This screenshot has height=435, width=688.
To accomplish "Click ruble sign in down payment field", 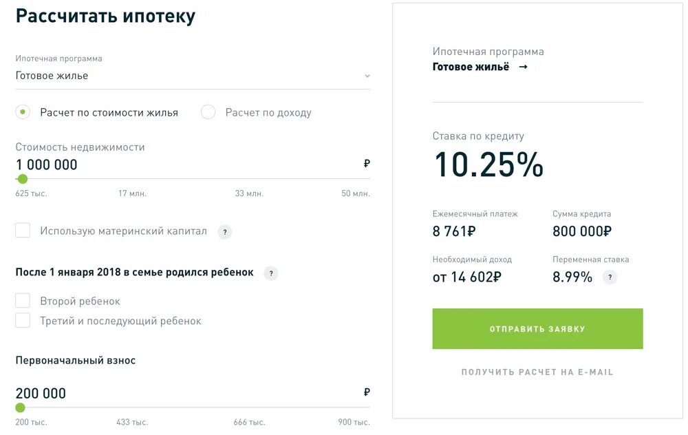I will (x=367, y=392).
